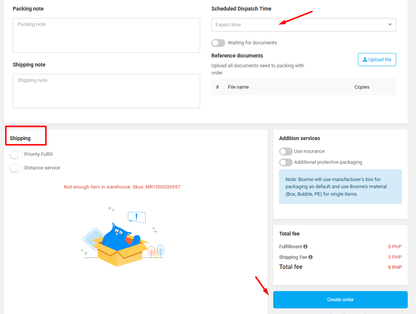Click the not enough item warning text
The height and width of the screenshot is (314, 416).
pyautogui.click(x=122, y=187)
